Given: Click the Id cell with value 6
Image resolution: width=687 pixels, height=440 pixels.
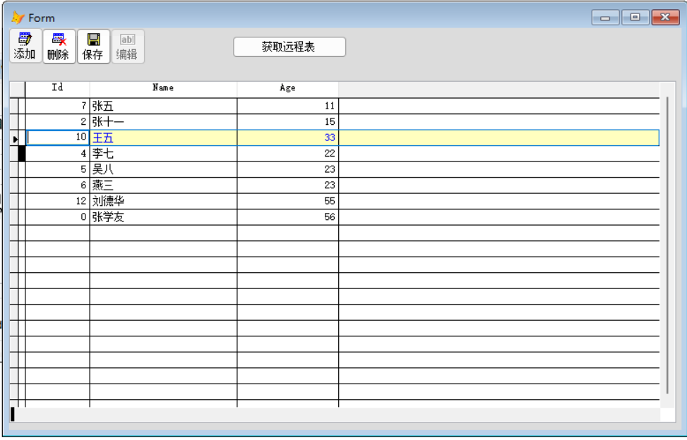Looking at the screenshot, I should (57, 185).
